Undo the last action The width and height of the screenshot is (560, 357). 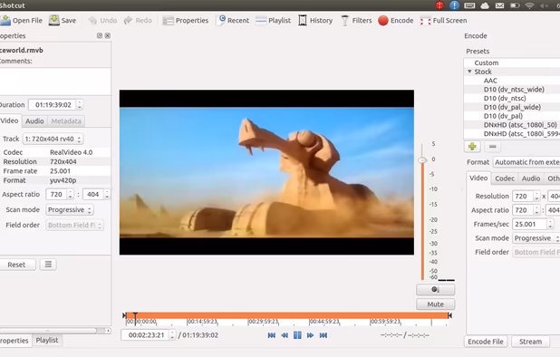click(103, 20)
